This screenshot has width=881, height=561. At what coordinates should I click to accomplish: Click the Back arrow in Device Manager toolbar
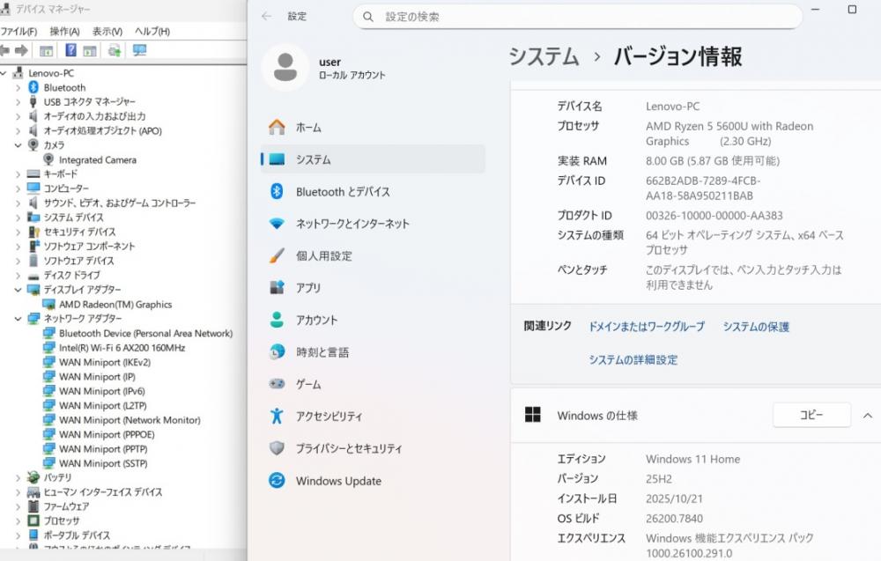pos(4,50)
